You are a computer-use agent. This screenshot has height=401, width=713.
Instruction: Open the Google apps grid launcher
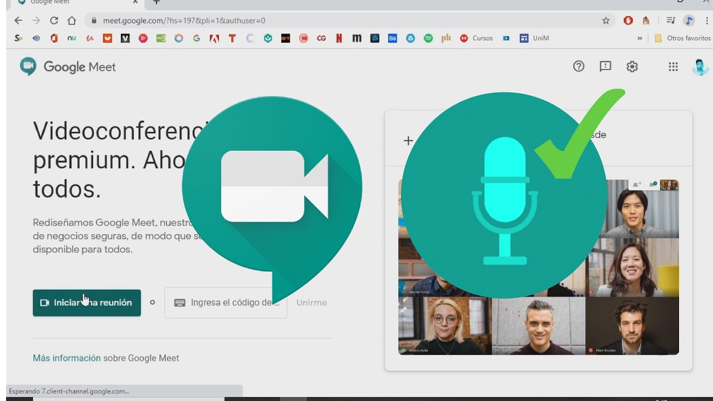coord(673,67)
